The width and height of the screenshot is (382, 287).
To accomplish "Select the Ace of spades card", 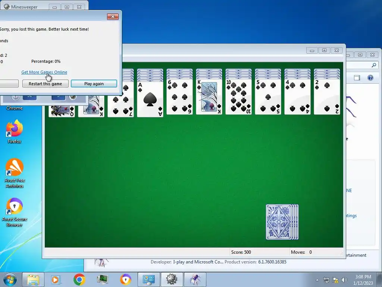I will click(x=150, y=99).
